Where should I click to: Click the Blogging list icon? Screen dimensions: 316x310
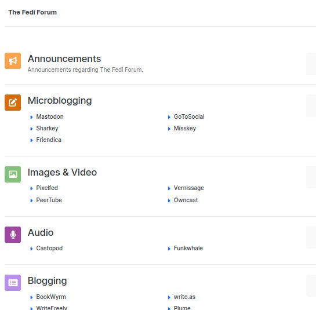[13, 283]
